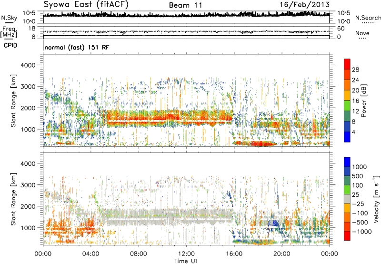Select the "60" Nave axis tick label

341,29
